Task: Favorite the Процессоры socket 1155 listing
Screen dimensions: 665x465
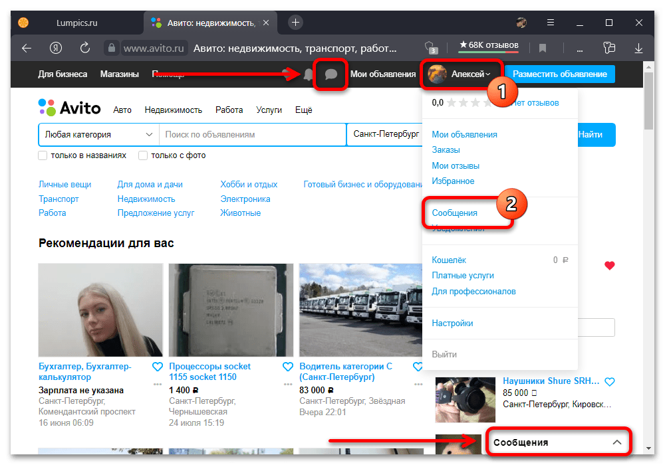Action: [288, 367]
